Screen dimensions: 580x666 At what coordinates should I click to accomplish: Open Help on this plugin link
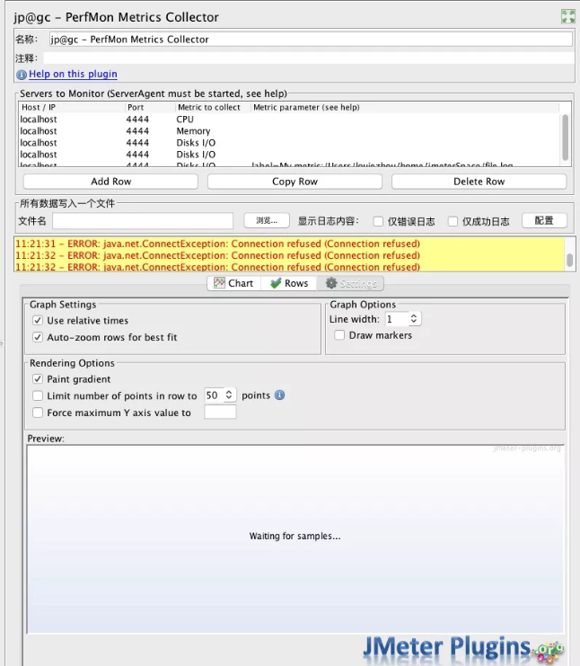(x=73, y=74)
